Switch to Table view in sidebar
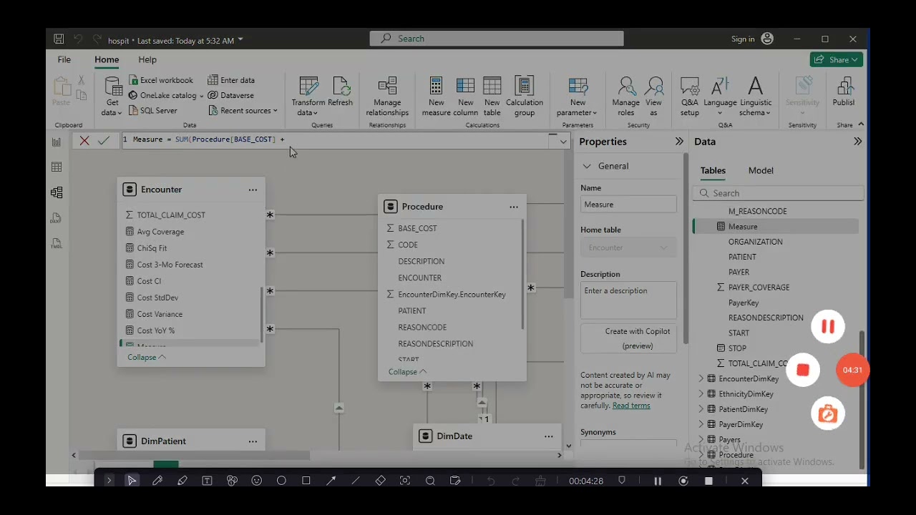This screenshot has height=515, width=916. pos(57,167)
